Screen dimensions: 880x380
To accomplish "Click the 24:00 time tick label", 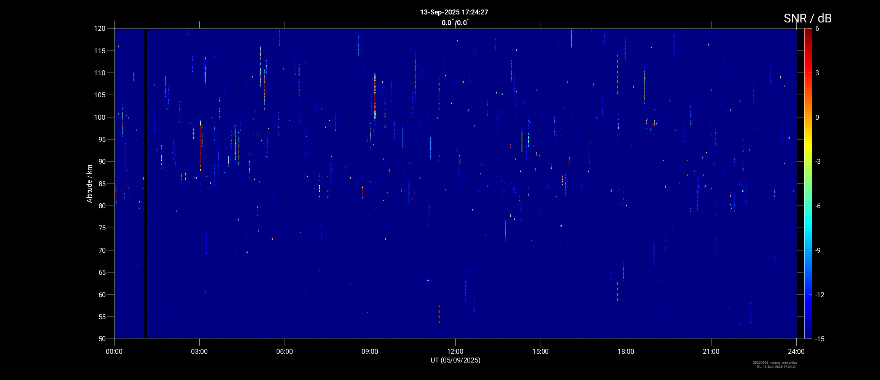I will [796, 351].
